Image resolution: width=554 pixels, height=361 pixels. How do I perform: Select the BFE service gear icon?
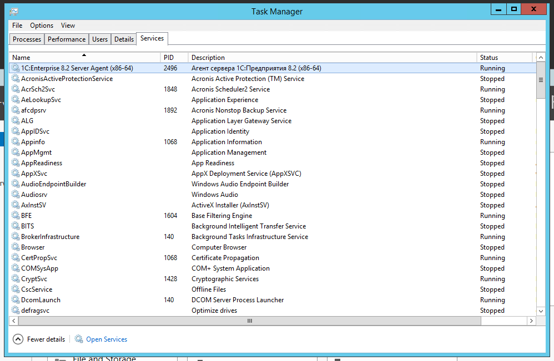click(x=15, y=215)
